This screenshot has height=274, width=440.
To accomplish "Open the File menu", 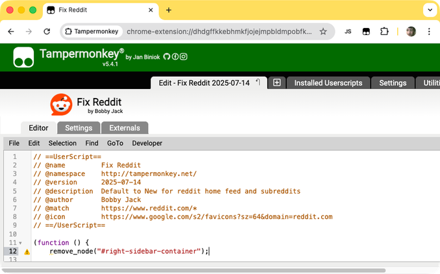I will 14,143.
